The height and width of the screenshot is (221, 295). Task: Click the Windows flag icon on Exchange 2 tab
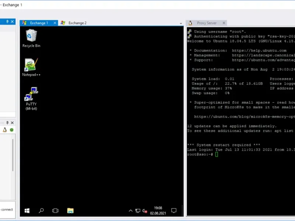(x=63, y=23)
